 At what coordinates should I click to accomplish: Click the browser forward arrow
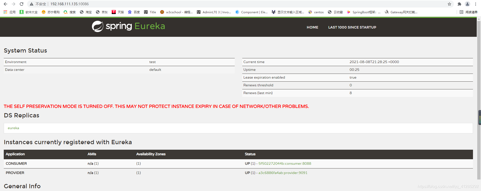[14, 4]
